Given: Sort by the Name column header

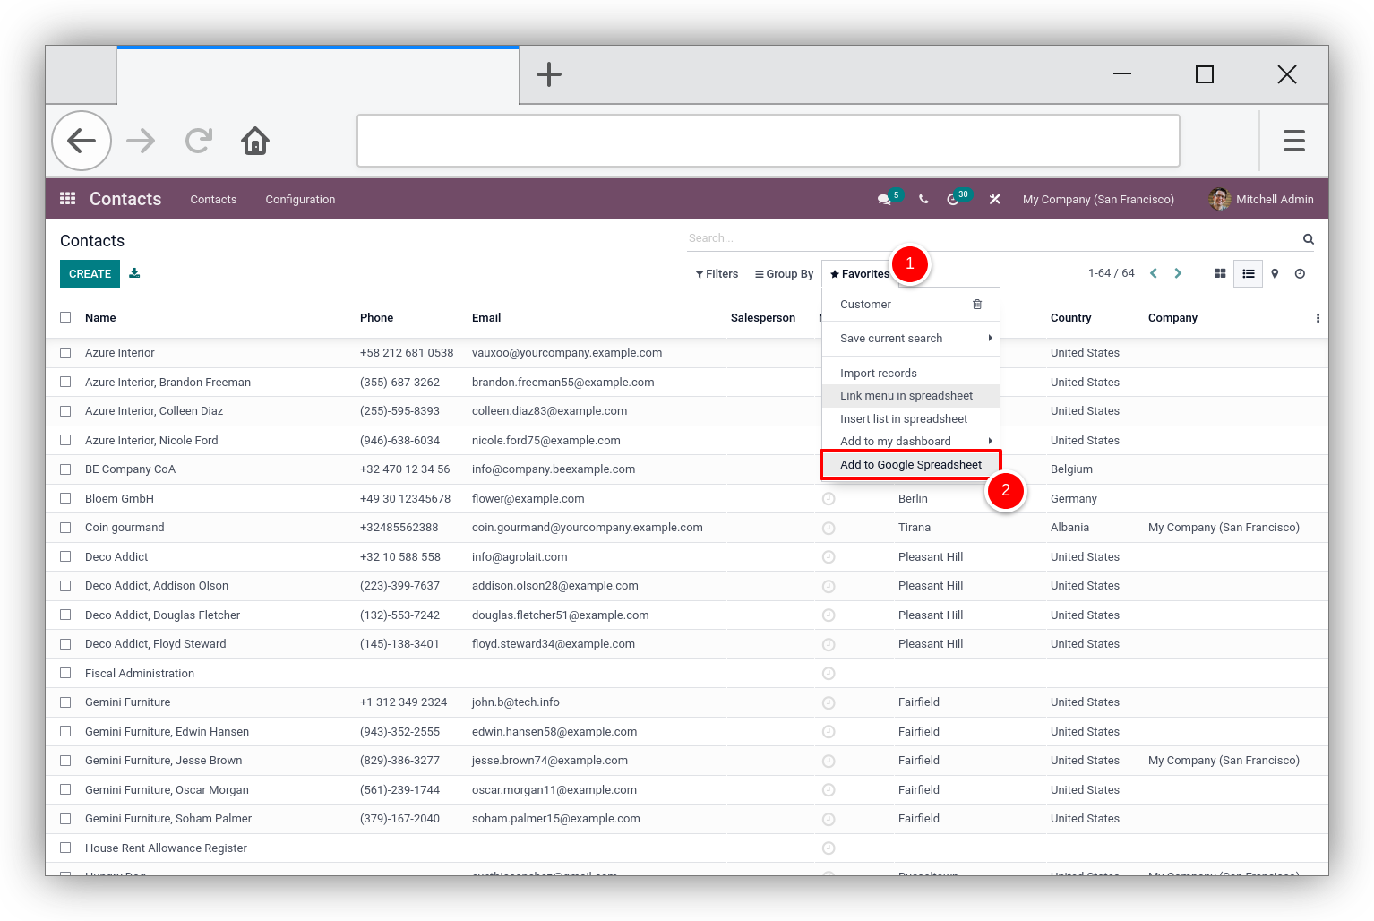Looking at the screenshot, I should 100,318.
